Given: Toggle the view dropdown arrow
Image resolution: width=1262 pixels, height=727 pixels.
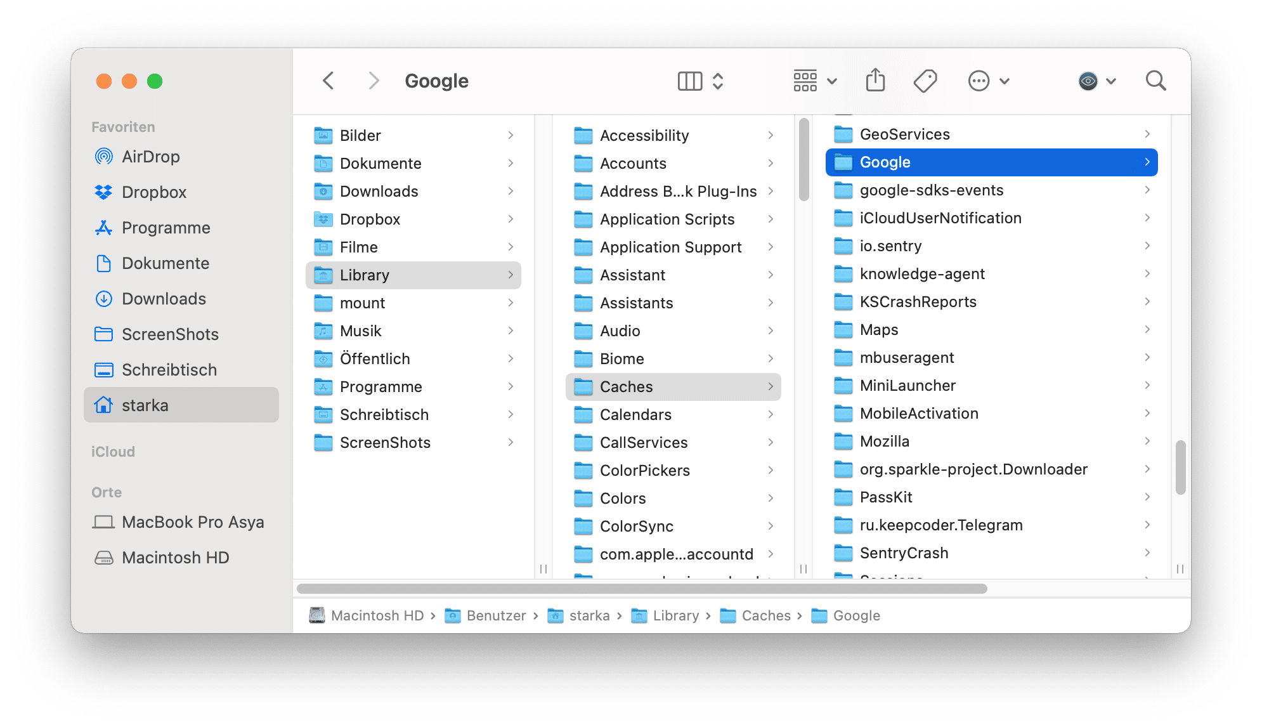Looking at the screenshot, I should [824, 81].
